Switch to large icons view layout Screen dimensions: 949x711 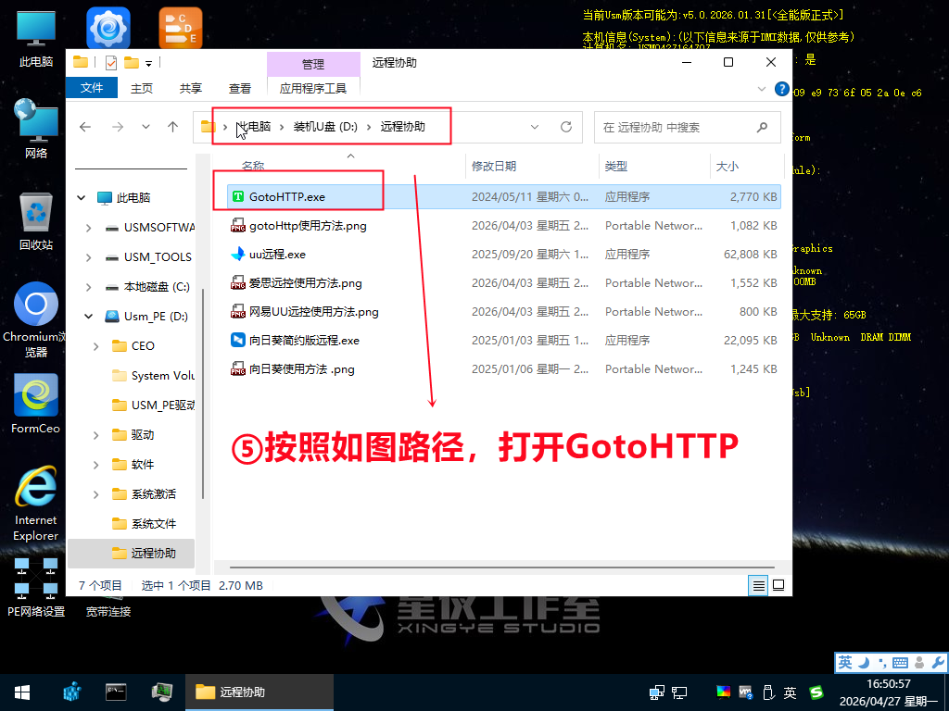point(778,585)
